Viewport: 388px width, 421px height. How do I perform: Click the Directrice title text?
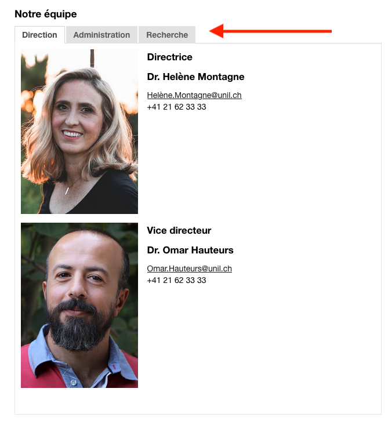(170, 57)
